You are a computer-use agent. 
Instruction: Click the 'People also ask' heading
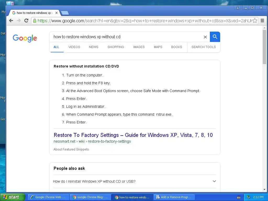pos(69,169)
